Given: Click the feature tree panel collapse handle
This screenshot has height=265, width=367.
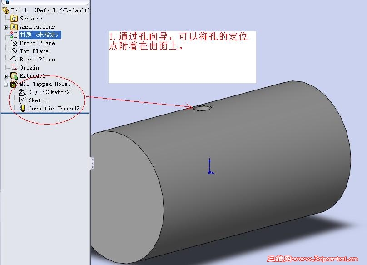Looking at the screenshot, I should click(x=93, y=163).
